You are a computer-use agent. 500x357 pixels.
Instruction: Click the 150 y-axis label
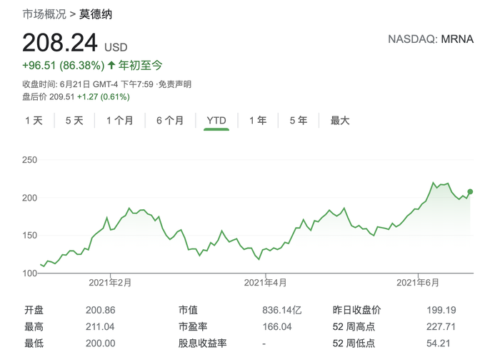click(x=30, y=235)
